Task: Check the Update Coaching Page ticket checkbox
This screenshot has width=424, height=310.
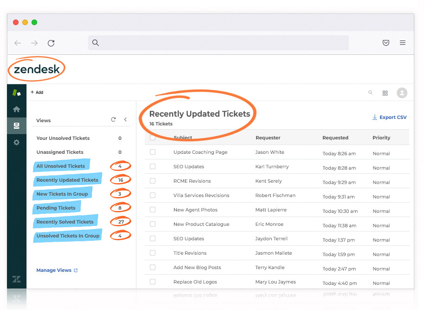Action: pos(153,152)
